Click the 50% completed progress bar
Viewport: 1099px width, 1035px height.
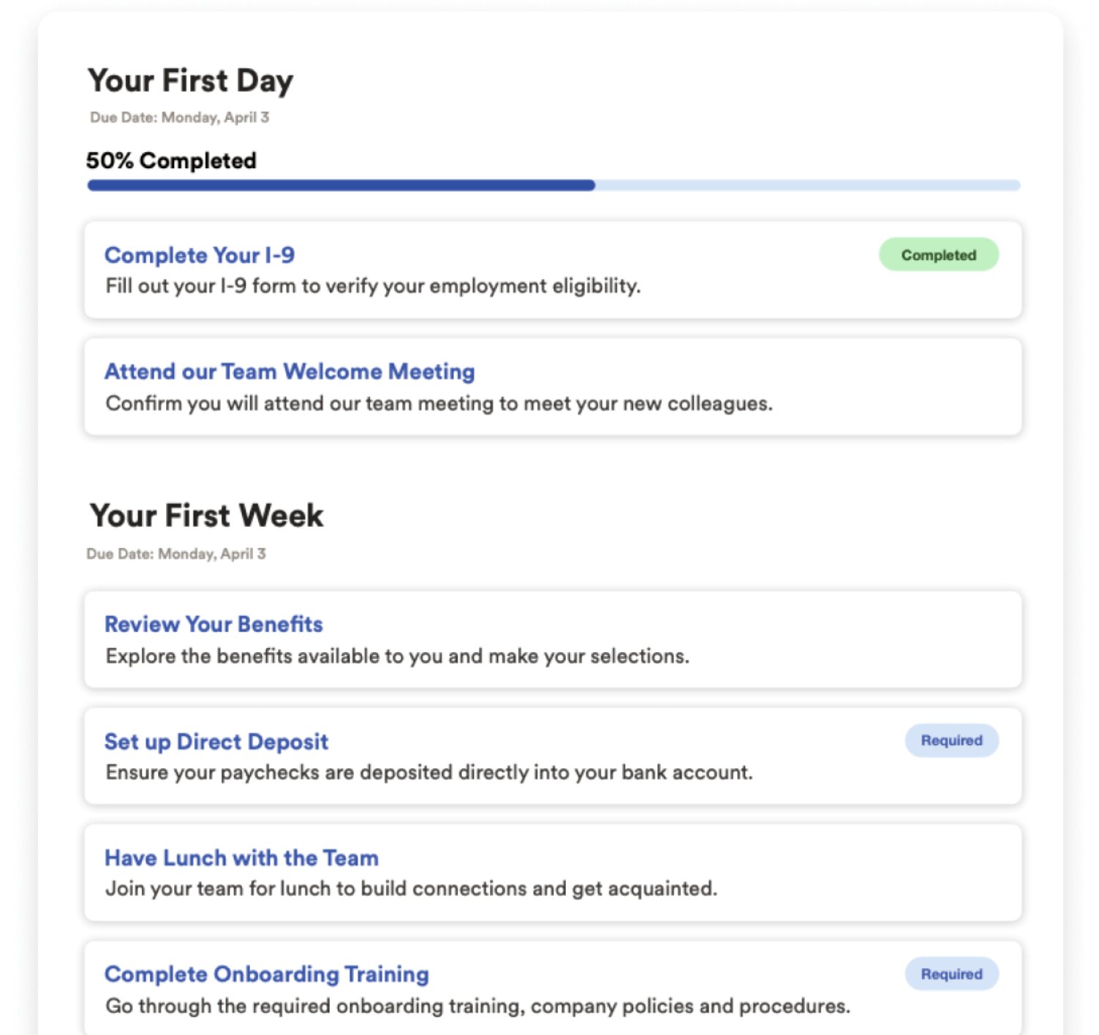point(553,186)
